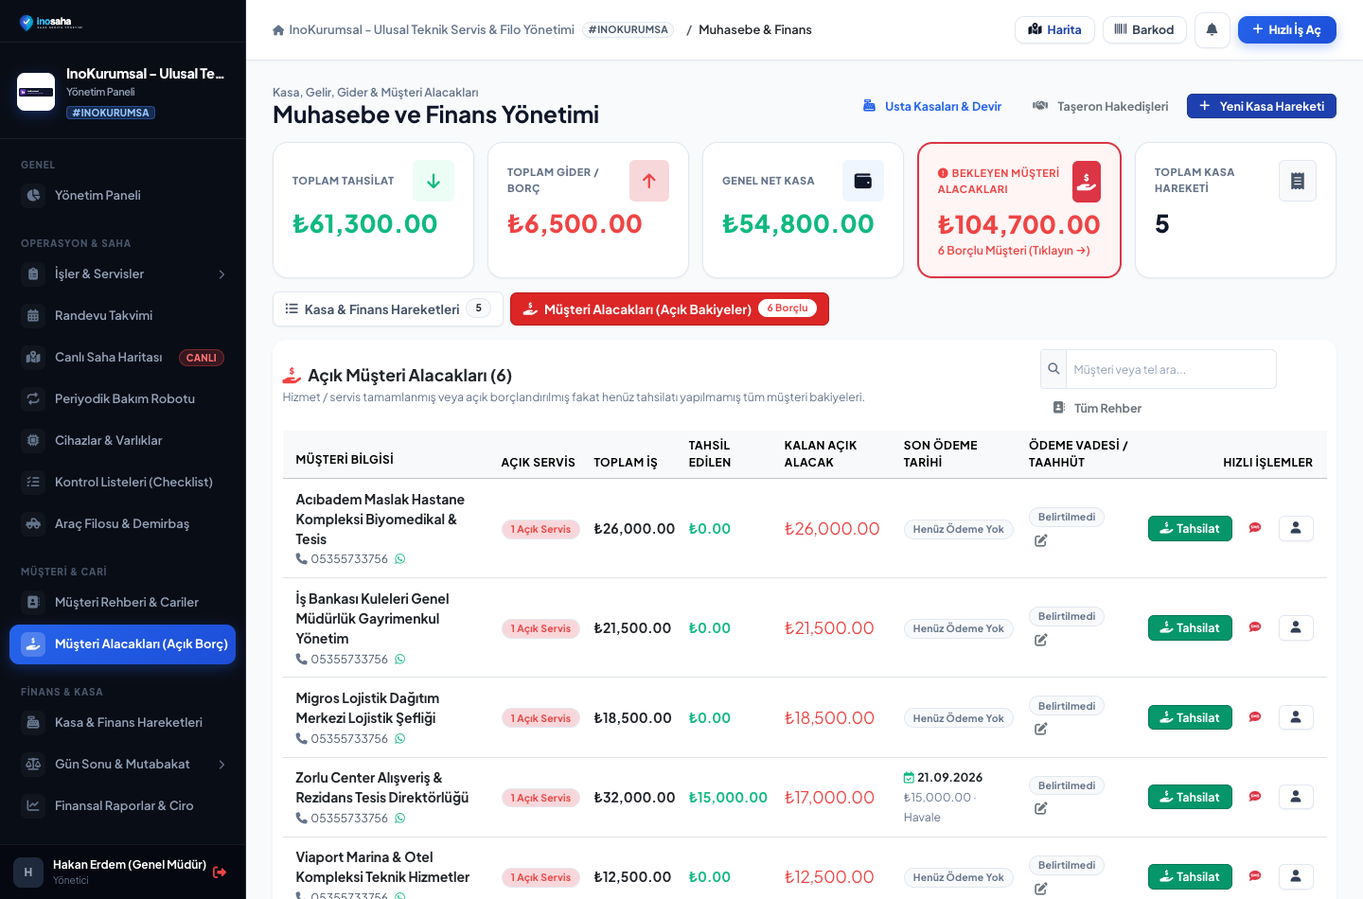Open Taşeron Hakedişleri link
Image resolution: width=1363 pixels, height=899 pixels.
tap(1100, 106)
